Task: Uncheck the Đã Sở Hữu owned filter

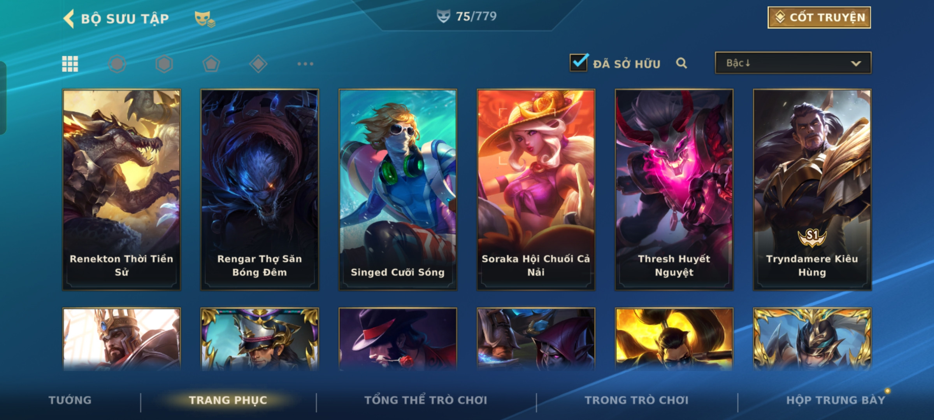Action: point(579,62)
